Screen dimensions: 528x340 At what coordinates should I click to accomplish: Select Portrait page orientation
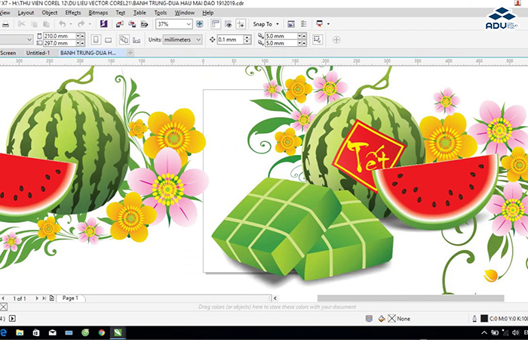click(x=96, y=39)
